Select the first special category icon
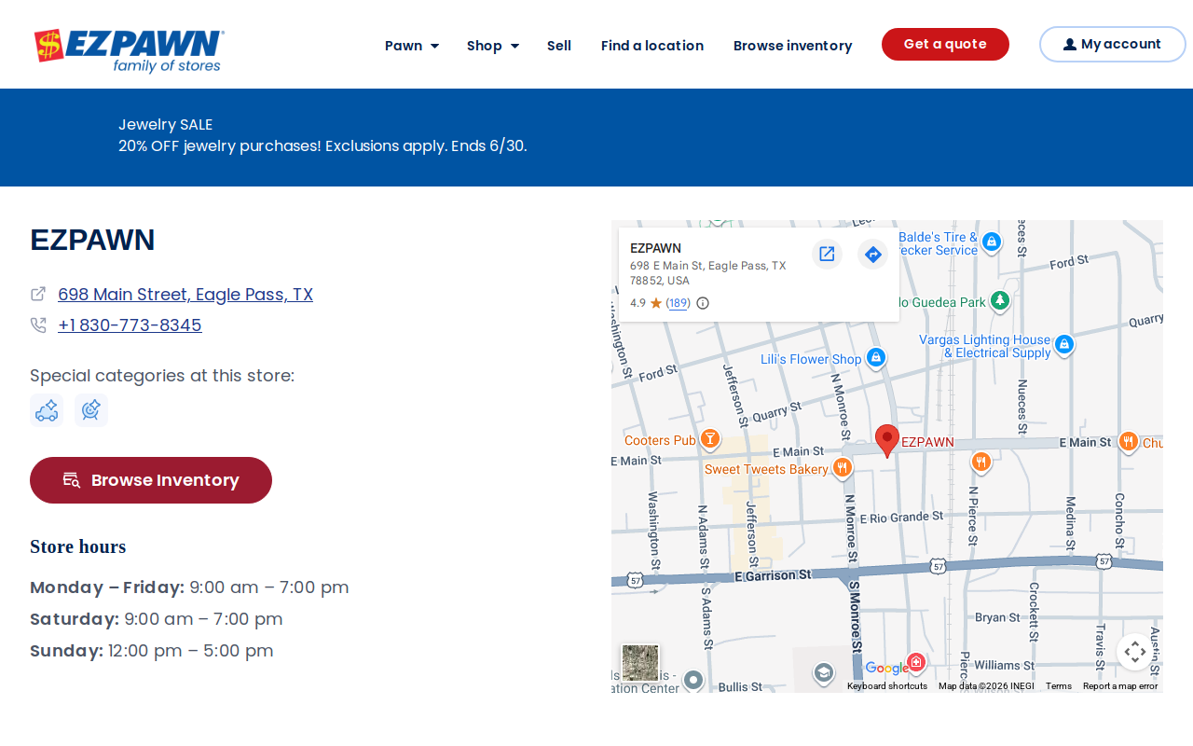Screen dimensions: 1193x746 tap(47, 410)
